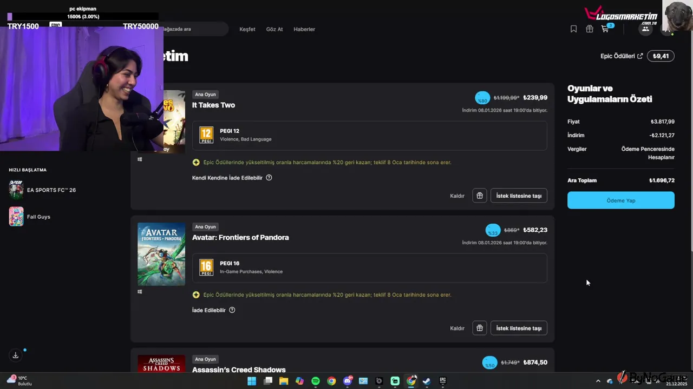Open Steam from the taskbar

pos(427,381)
